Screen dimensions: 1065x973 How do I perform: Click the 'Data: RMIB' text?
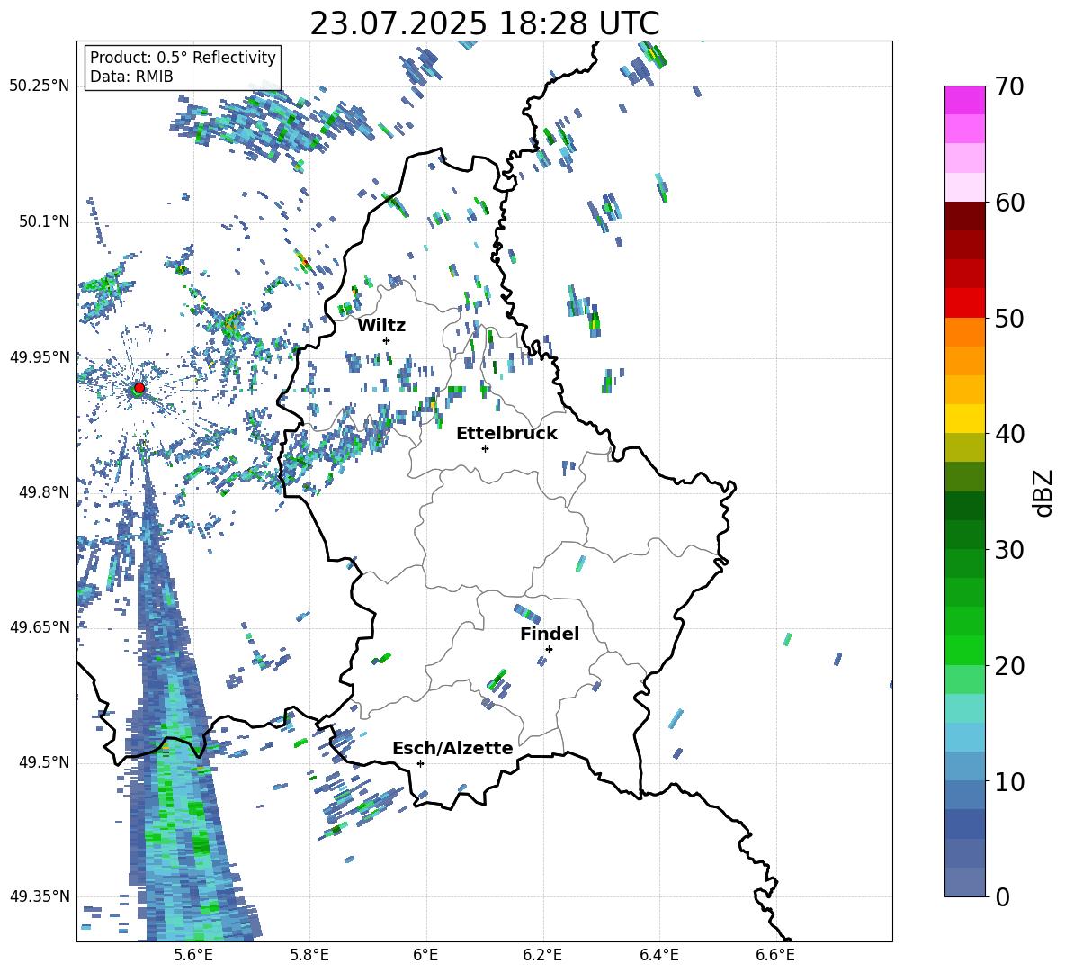(131, 77)
